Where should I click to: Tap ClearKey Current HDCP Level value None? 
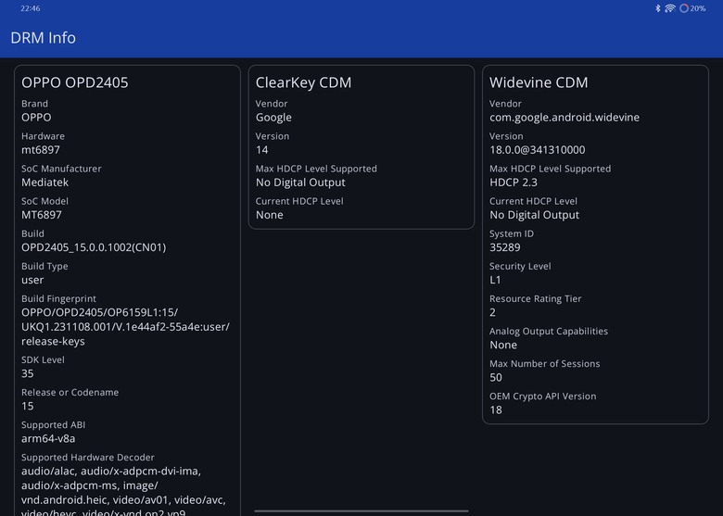(270, 215)
